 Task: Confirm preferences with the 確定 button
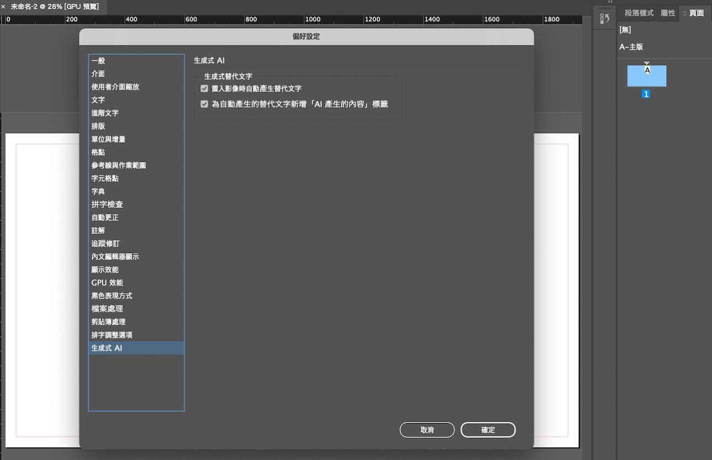488,430
